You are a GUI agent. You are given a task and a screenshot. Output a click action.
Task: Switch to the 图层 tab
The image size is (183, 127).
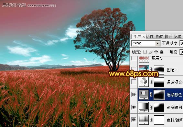pos(137,37)
